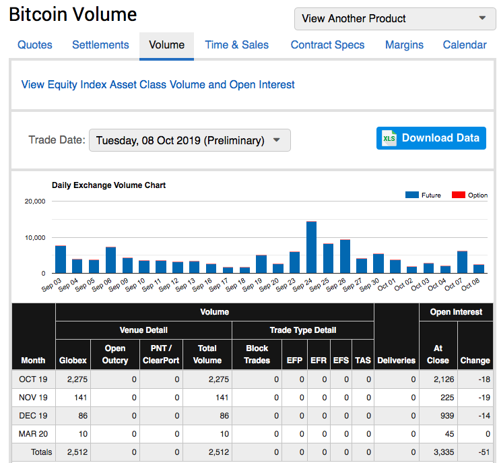Click the Oct 07 volume bar
This screenshot has height=463, width=497.
(x=462, y=262)
